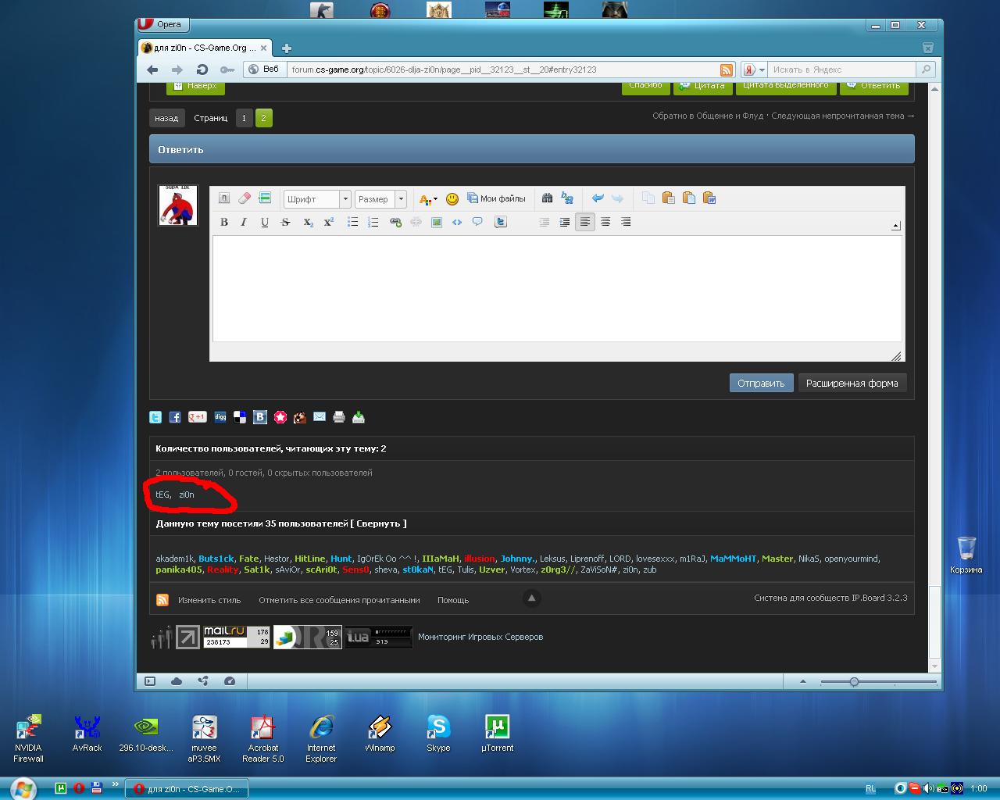Screen dimensions: 1000x800
Task: Toggle strikethrough formatting in editor
Action: click(285, 222)
